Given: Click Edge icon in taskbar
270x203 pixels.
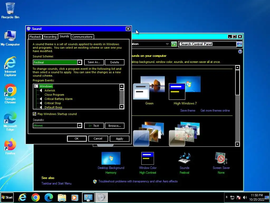Looking at the screenshot, I should tap(49, 197).
